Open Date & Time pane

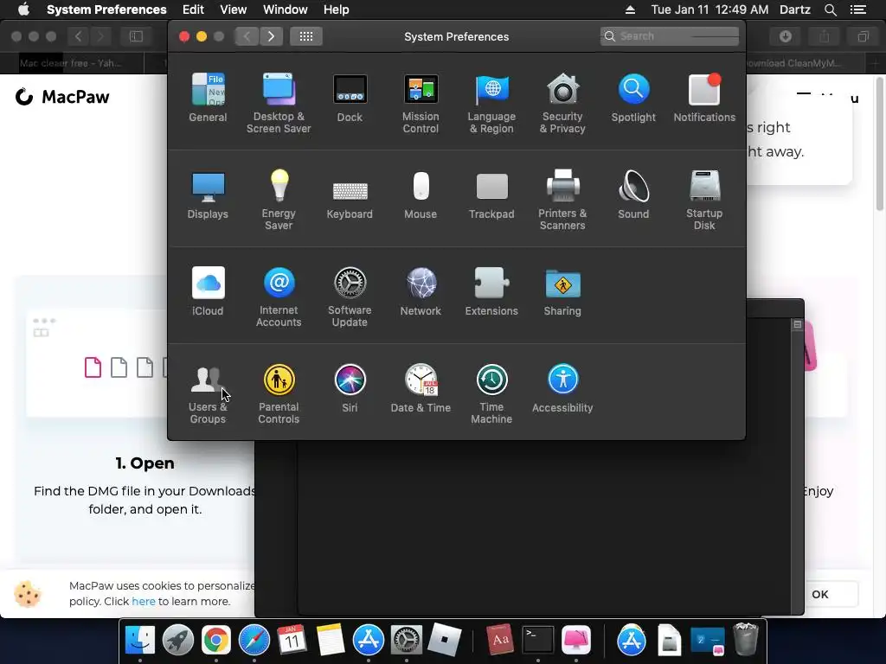(x=421, y=388)
